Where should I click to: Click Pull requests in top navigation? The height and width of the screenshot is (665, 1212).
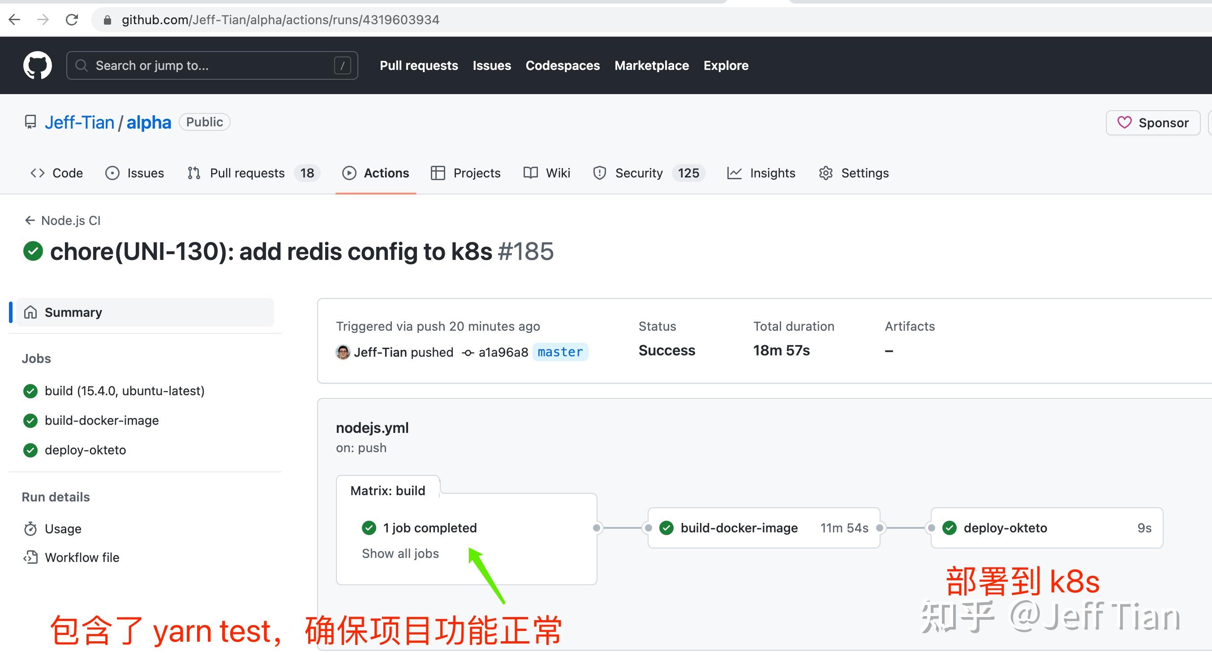coord(419,65)
